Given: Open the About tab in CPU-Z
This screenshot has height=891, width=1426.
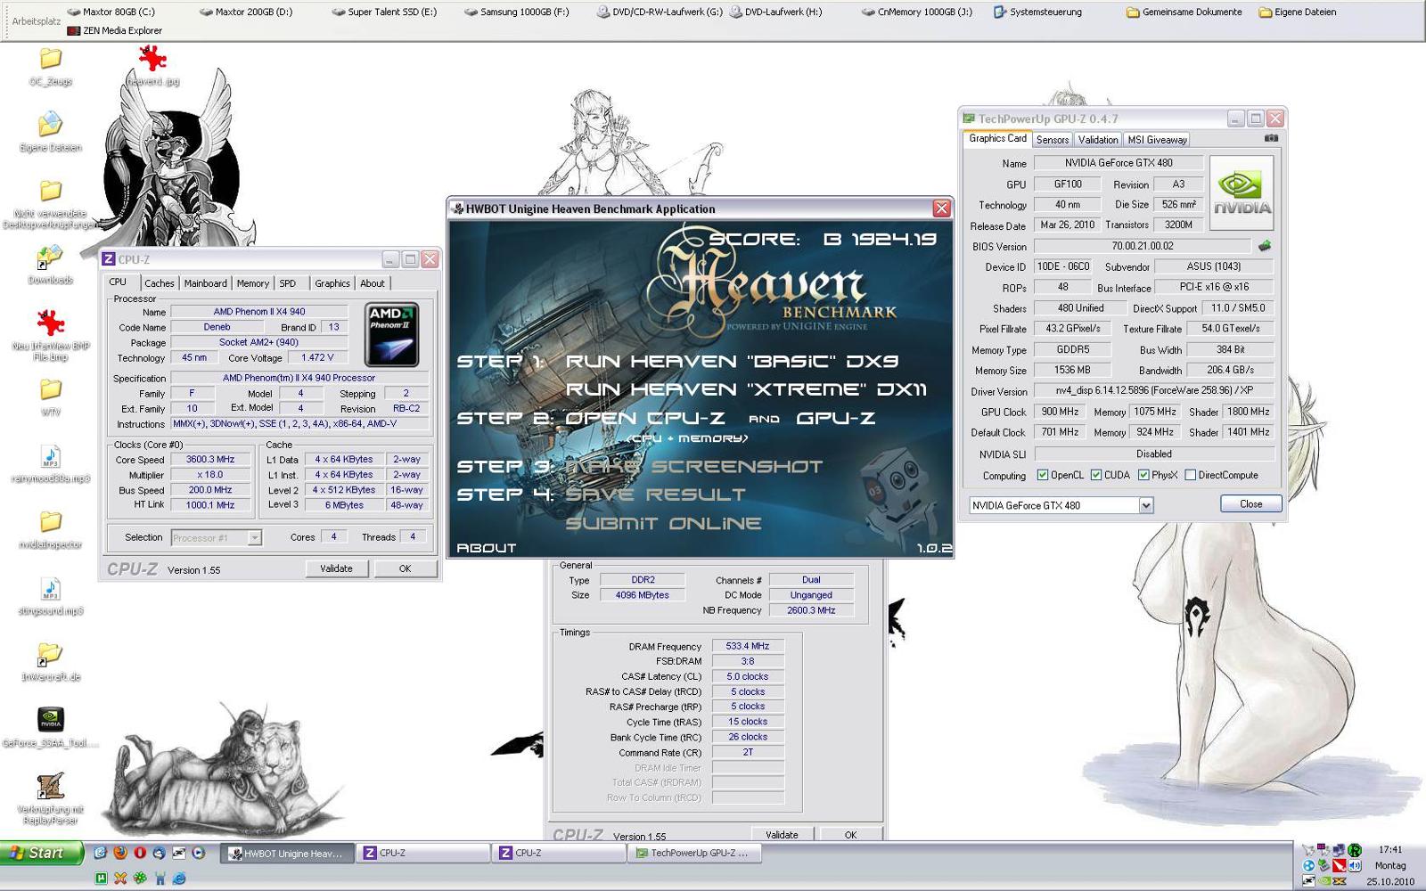Looking at the screenshot, I should [x=373, y=283].
